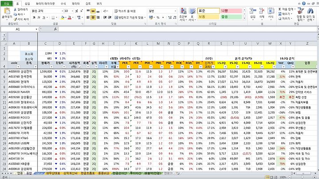319x179 pixels.
Task: Click the Insert cells (삽입) icon
Action: [x=253, y=12]
